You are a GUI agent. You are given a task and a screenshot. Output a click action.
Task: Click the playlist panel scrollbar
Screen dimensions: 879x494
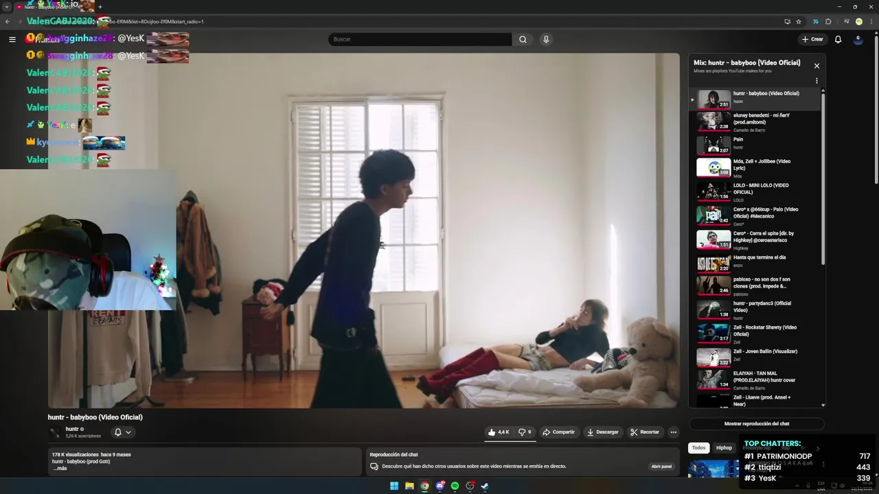coord(823,178)
